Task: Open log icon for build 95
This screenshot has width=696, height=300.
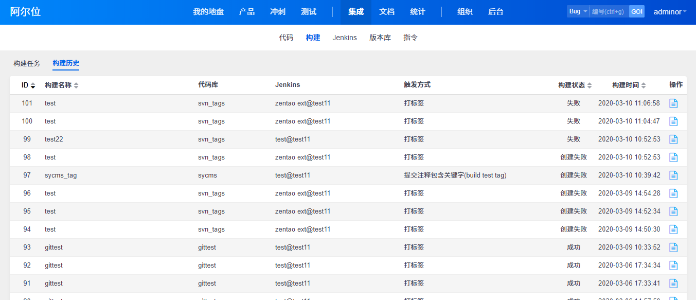Action: coord(673,211)
